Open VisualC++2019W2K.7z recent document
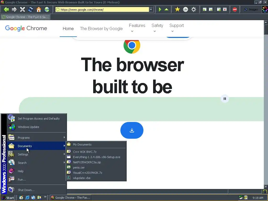Image resolution: width=268 pixels, height=201 pixels. (96, 173)
